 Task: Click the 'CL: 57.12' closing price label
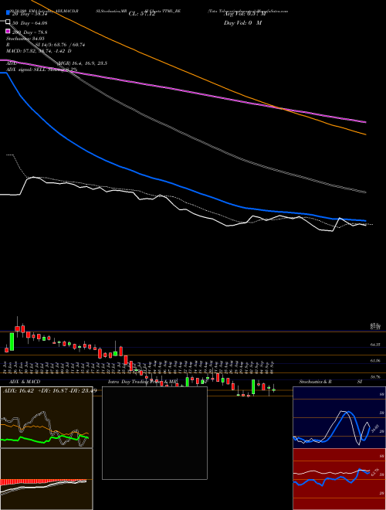click(x=142, y=14)
